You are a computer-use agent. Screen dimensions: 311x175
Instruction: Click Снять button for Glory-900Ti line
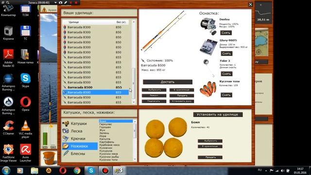click(226, 53)
